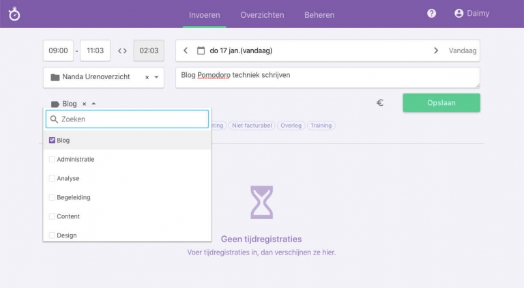Viewport: 524px width, 288px height.
Task: Expand the project dropdown arrow
Action: tap(156, 77)
